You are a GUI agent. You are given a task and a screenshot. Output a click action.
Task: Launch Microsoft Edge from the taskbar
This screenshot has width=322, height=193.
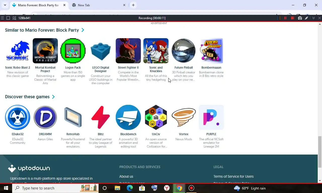pos(130,188)
